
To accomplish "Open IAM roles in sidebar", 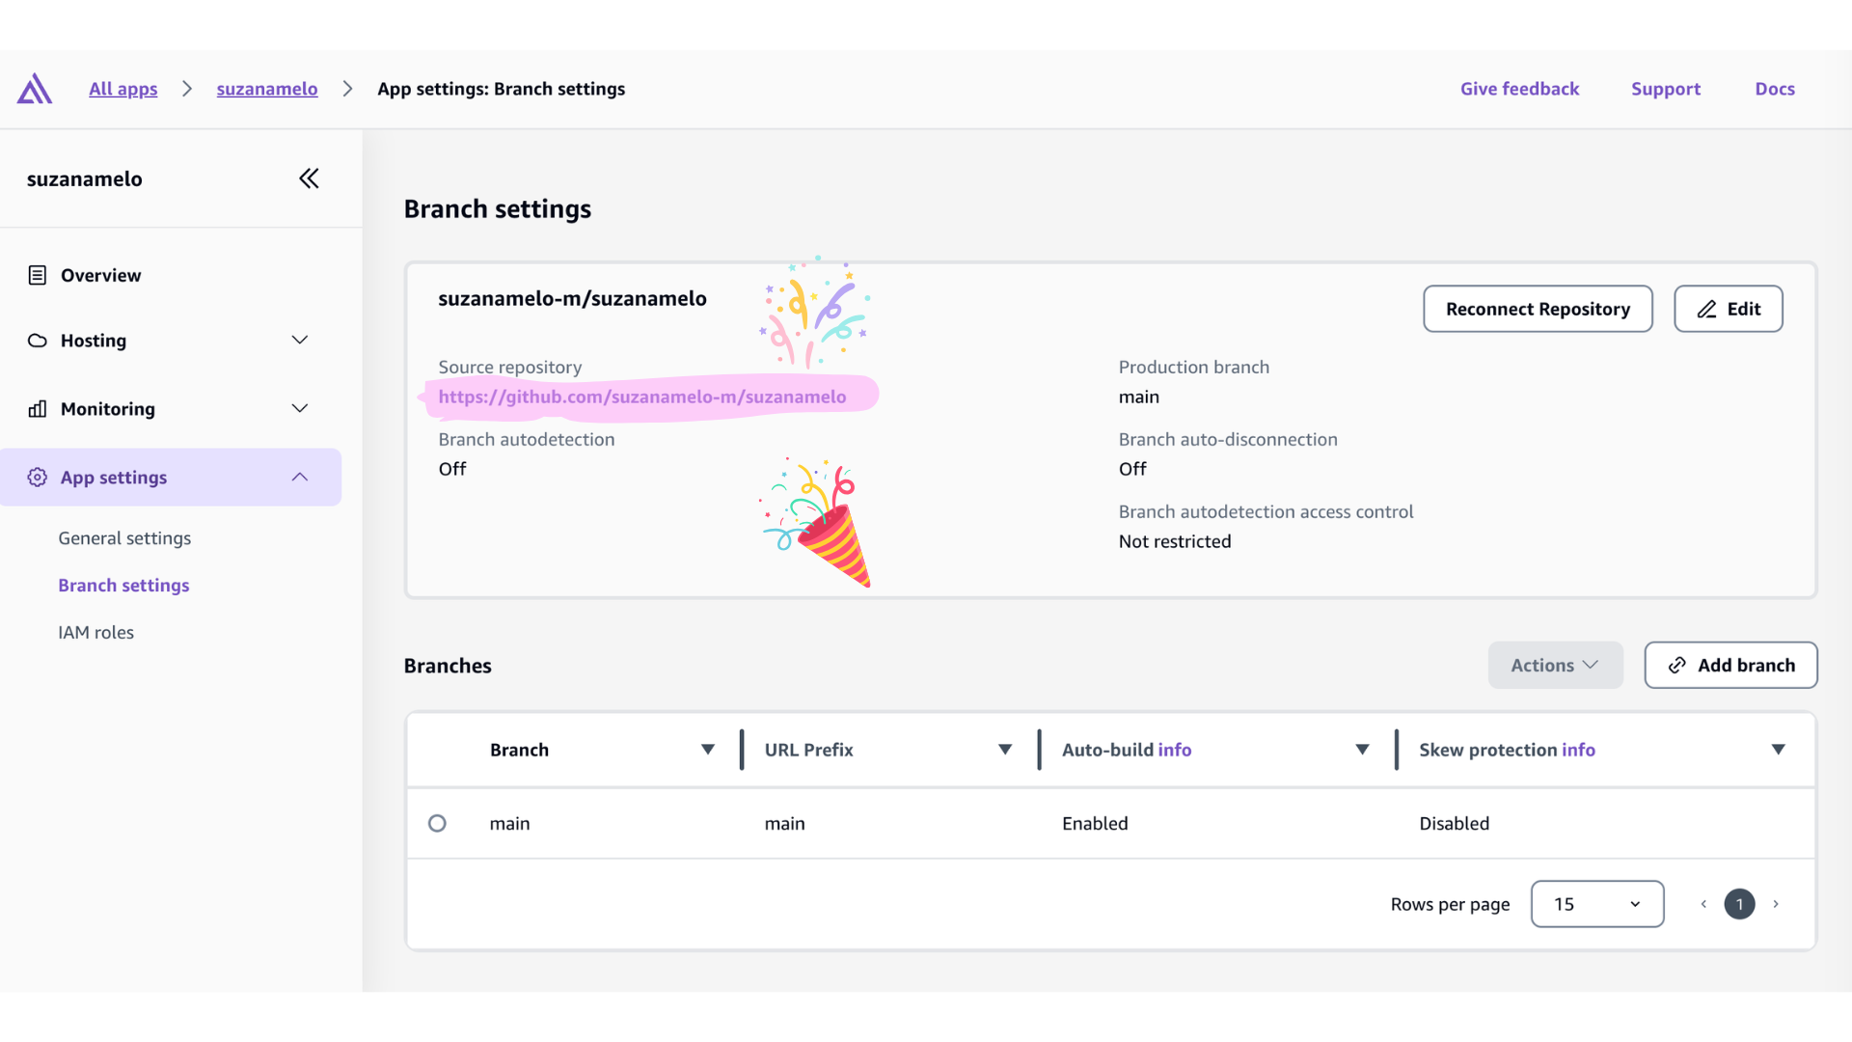I will [95, 633].
